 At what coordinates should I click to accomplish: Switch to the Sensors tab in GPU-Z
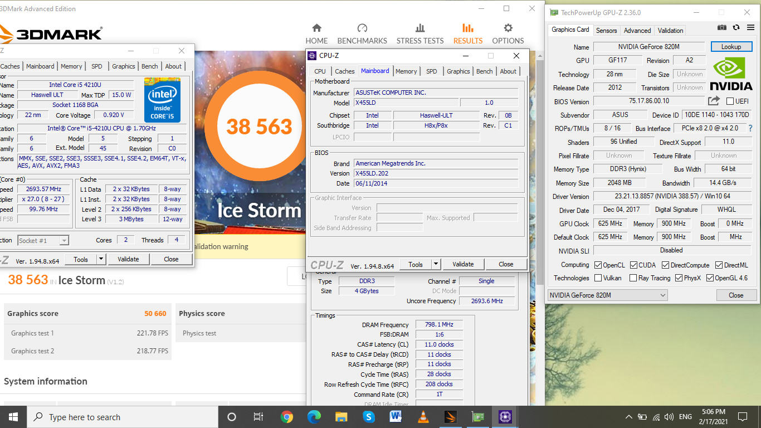click(606, 31)
